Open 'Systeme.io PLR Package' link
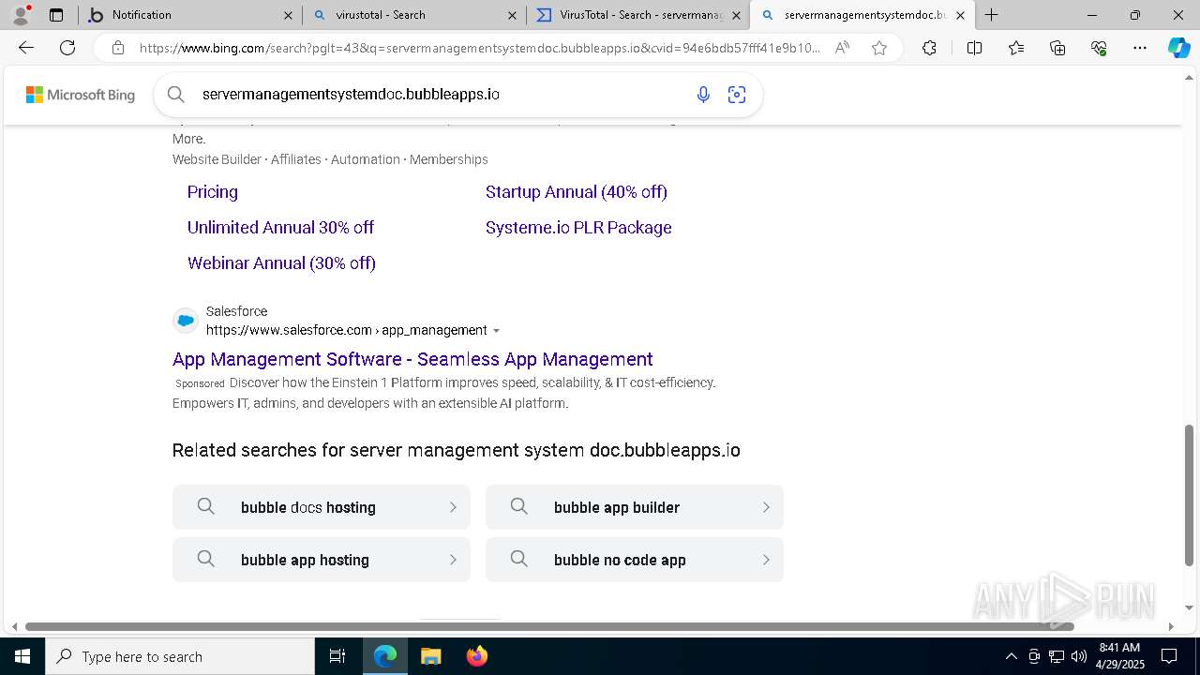The width and height of the screenshot is (1200, 675). [578, 228]
